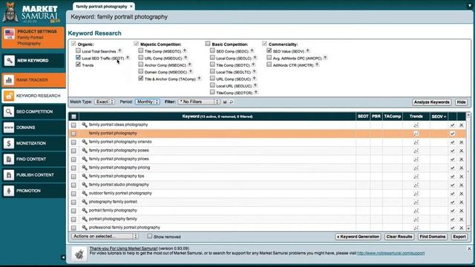Click key icon beside photography family portrait
This screenshot has width=475, height=267.
point(85,202)
